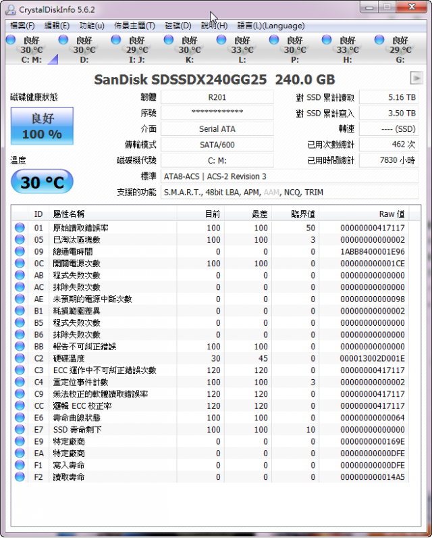Click raw value 000013002D001E
Image resolution: width=432 pixels, height=538 pixels.
click(x=373, y=358)
